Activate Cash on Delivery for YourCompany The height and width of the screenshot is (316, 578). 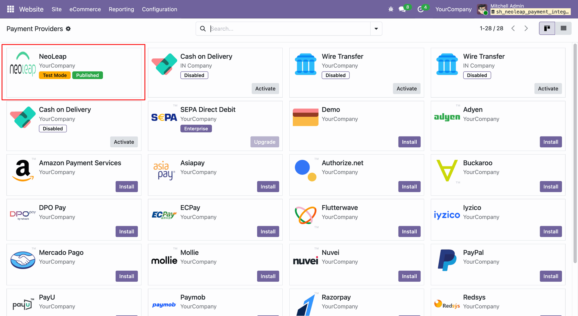coord(124,142)
